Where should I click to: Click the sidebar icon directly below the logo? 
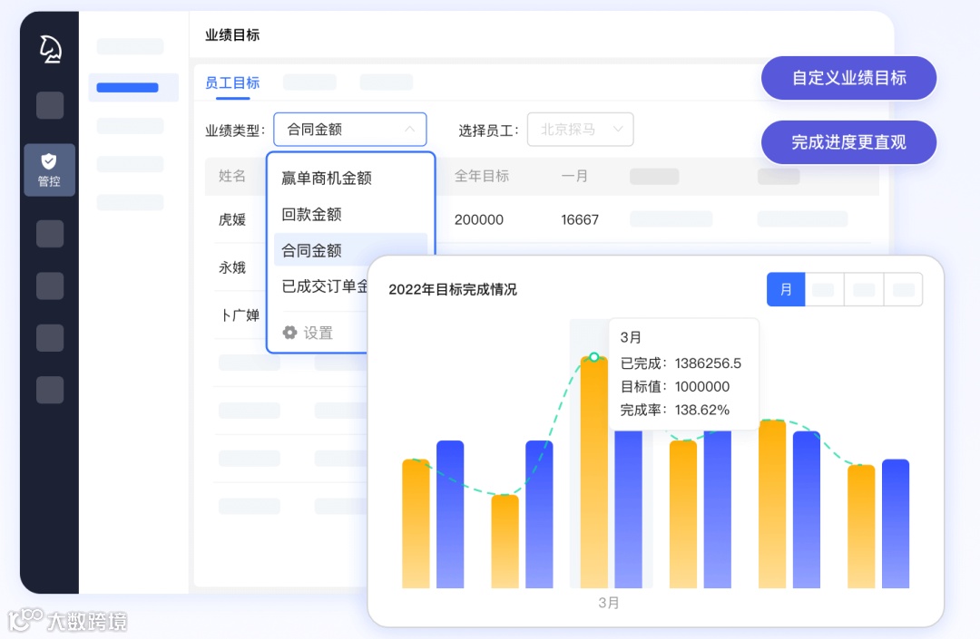(49, 105)
